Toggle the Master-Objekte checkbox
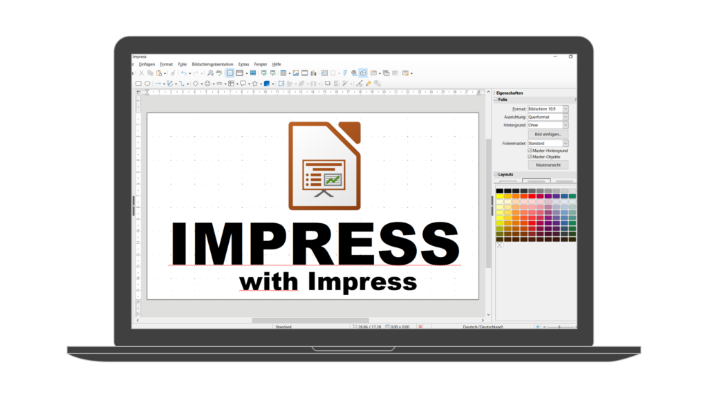708x398 pixels. point(530,157)
